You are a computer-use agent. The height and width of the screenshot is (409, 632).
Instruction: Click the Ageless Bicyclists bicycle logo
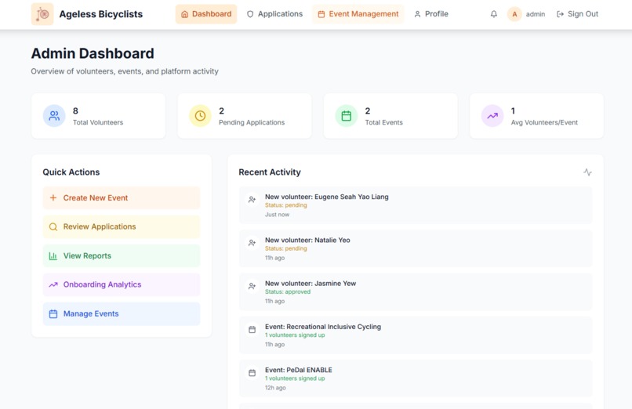(42, 14)
